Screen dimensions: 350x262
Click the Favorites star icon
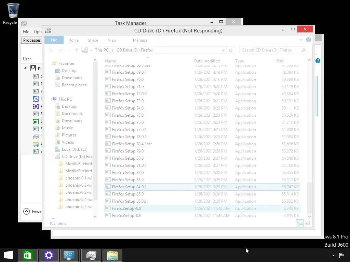click(54, 63)
